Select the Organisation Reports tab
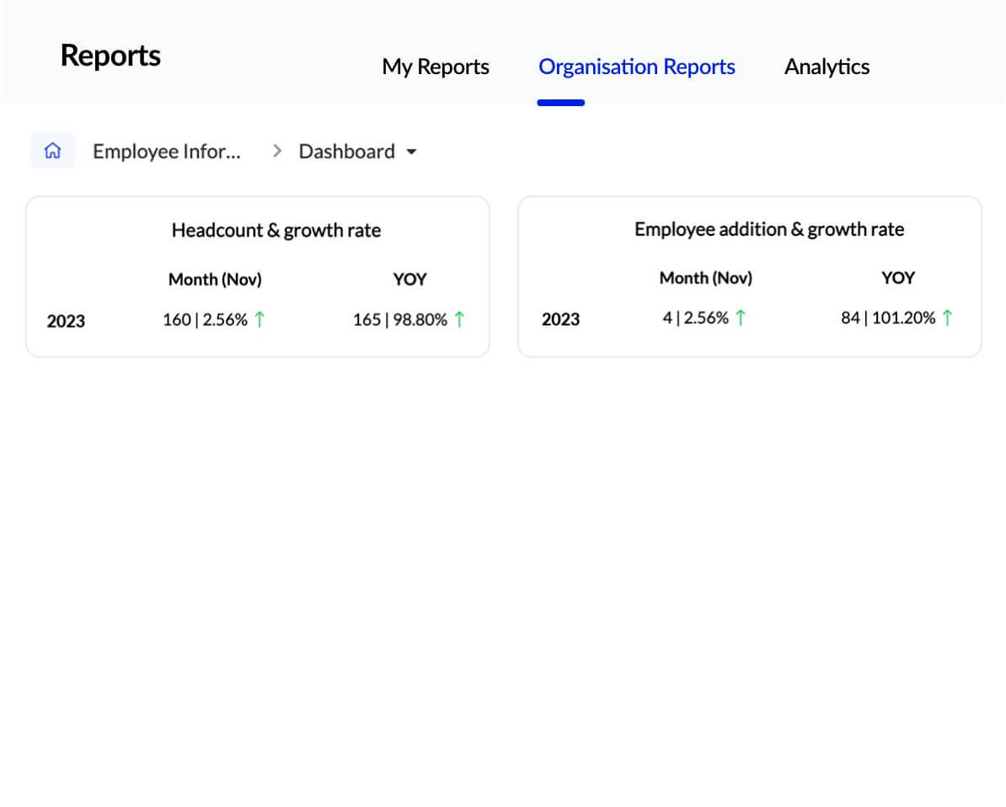The height and width of the screenshot is (807, 1006). pos(636,67)
